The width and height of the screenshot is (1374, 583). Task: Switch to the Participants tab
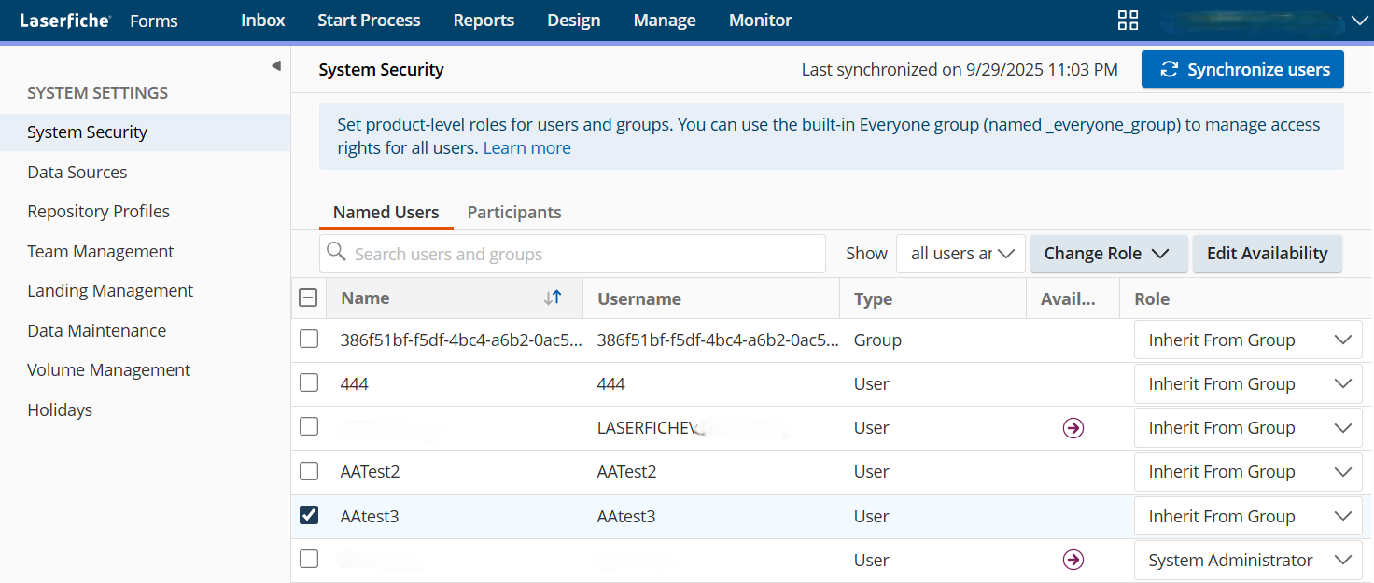point(514,213)
